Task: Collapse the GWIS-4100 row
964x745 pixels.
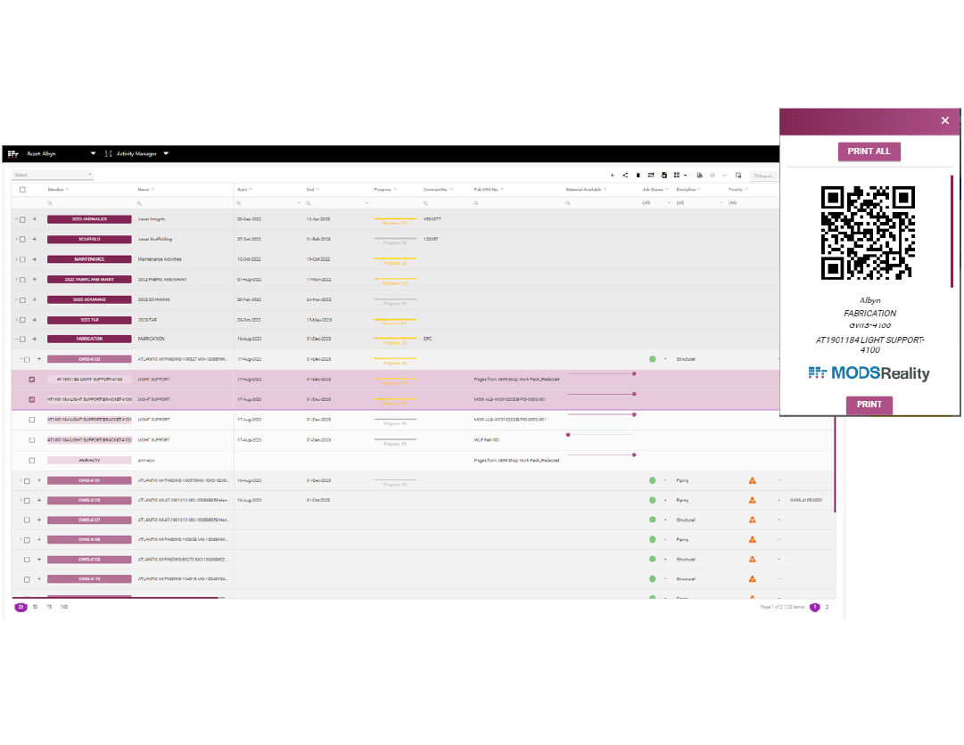Action: click(21, 359)
